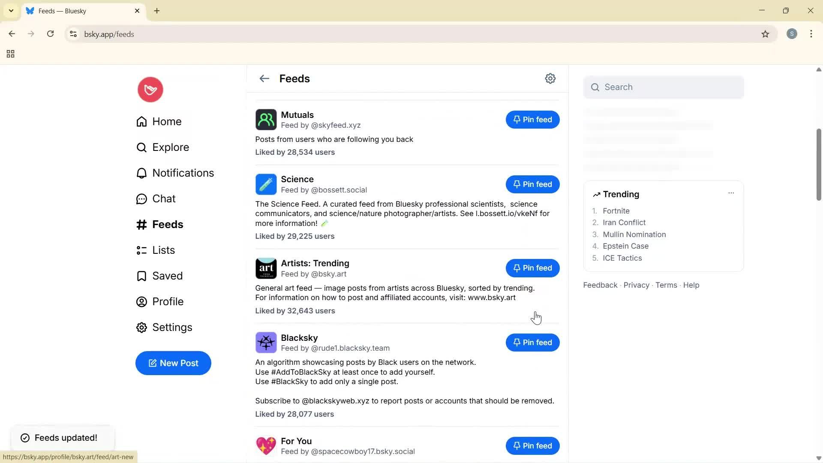Select Explore in the sidebar
The image size is (823, 463).
[x=170, y=147]
